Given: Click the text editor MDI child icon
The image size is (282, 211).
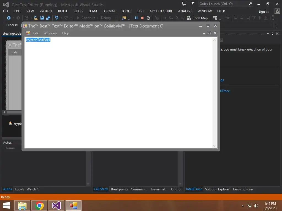Looking at the screenshot, I should coord(28,33).
